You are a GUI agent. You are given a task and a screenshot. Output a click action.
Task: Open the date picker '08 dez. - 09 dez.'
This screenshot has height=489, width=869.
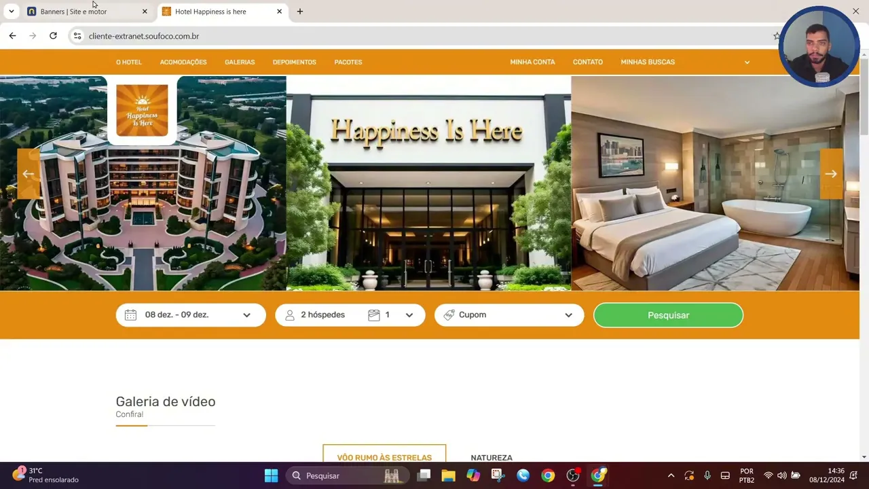tap(191, 315)
